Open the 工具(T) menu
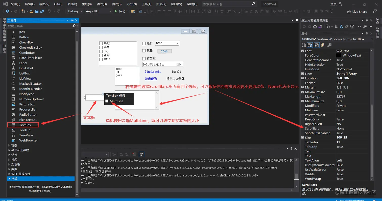 (x=146, y=4)
